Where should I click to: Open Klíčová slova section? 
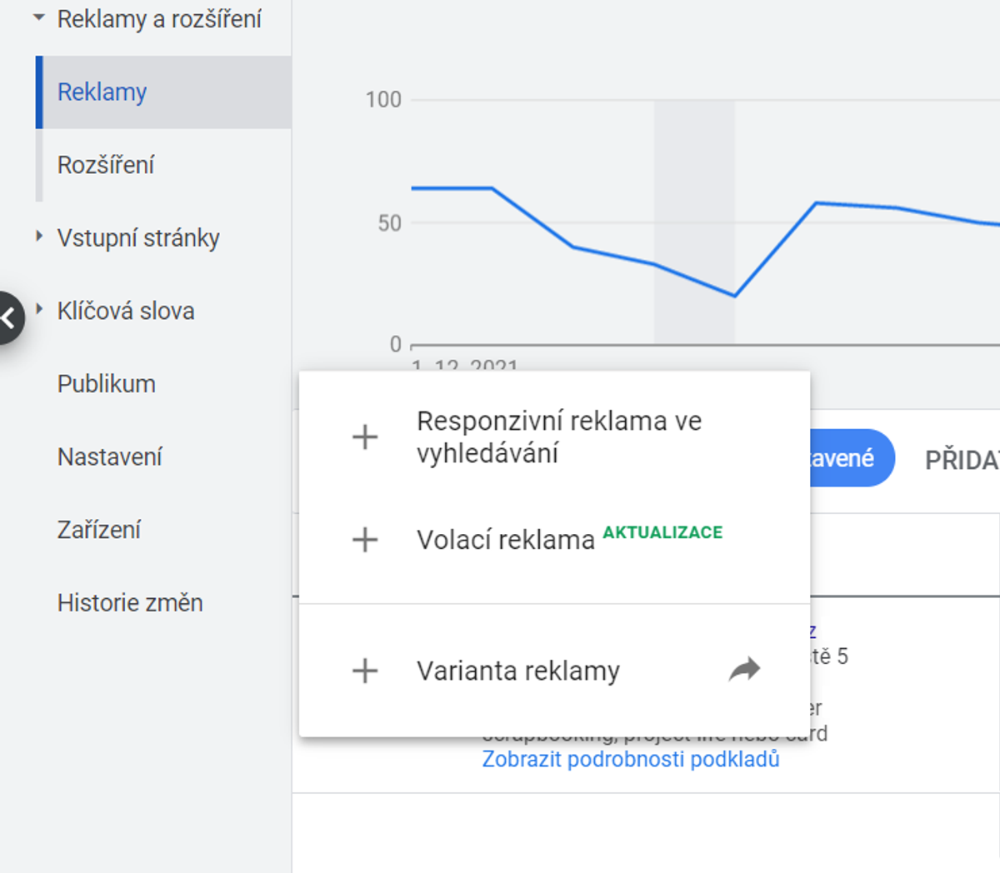coord(126,311)
